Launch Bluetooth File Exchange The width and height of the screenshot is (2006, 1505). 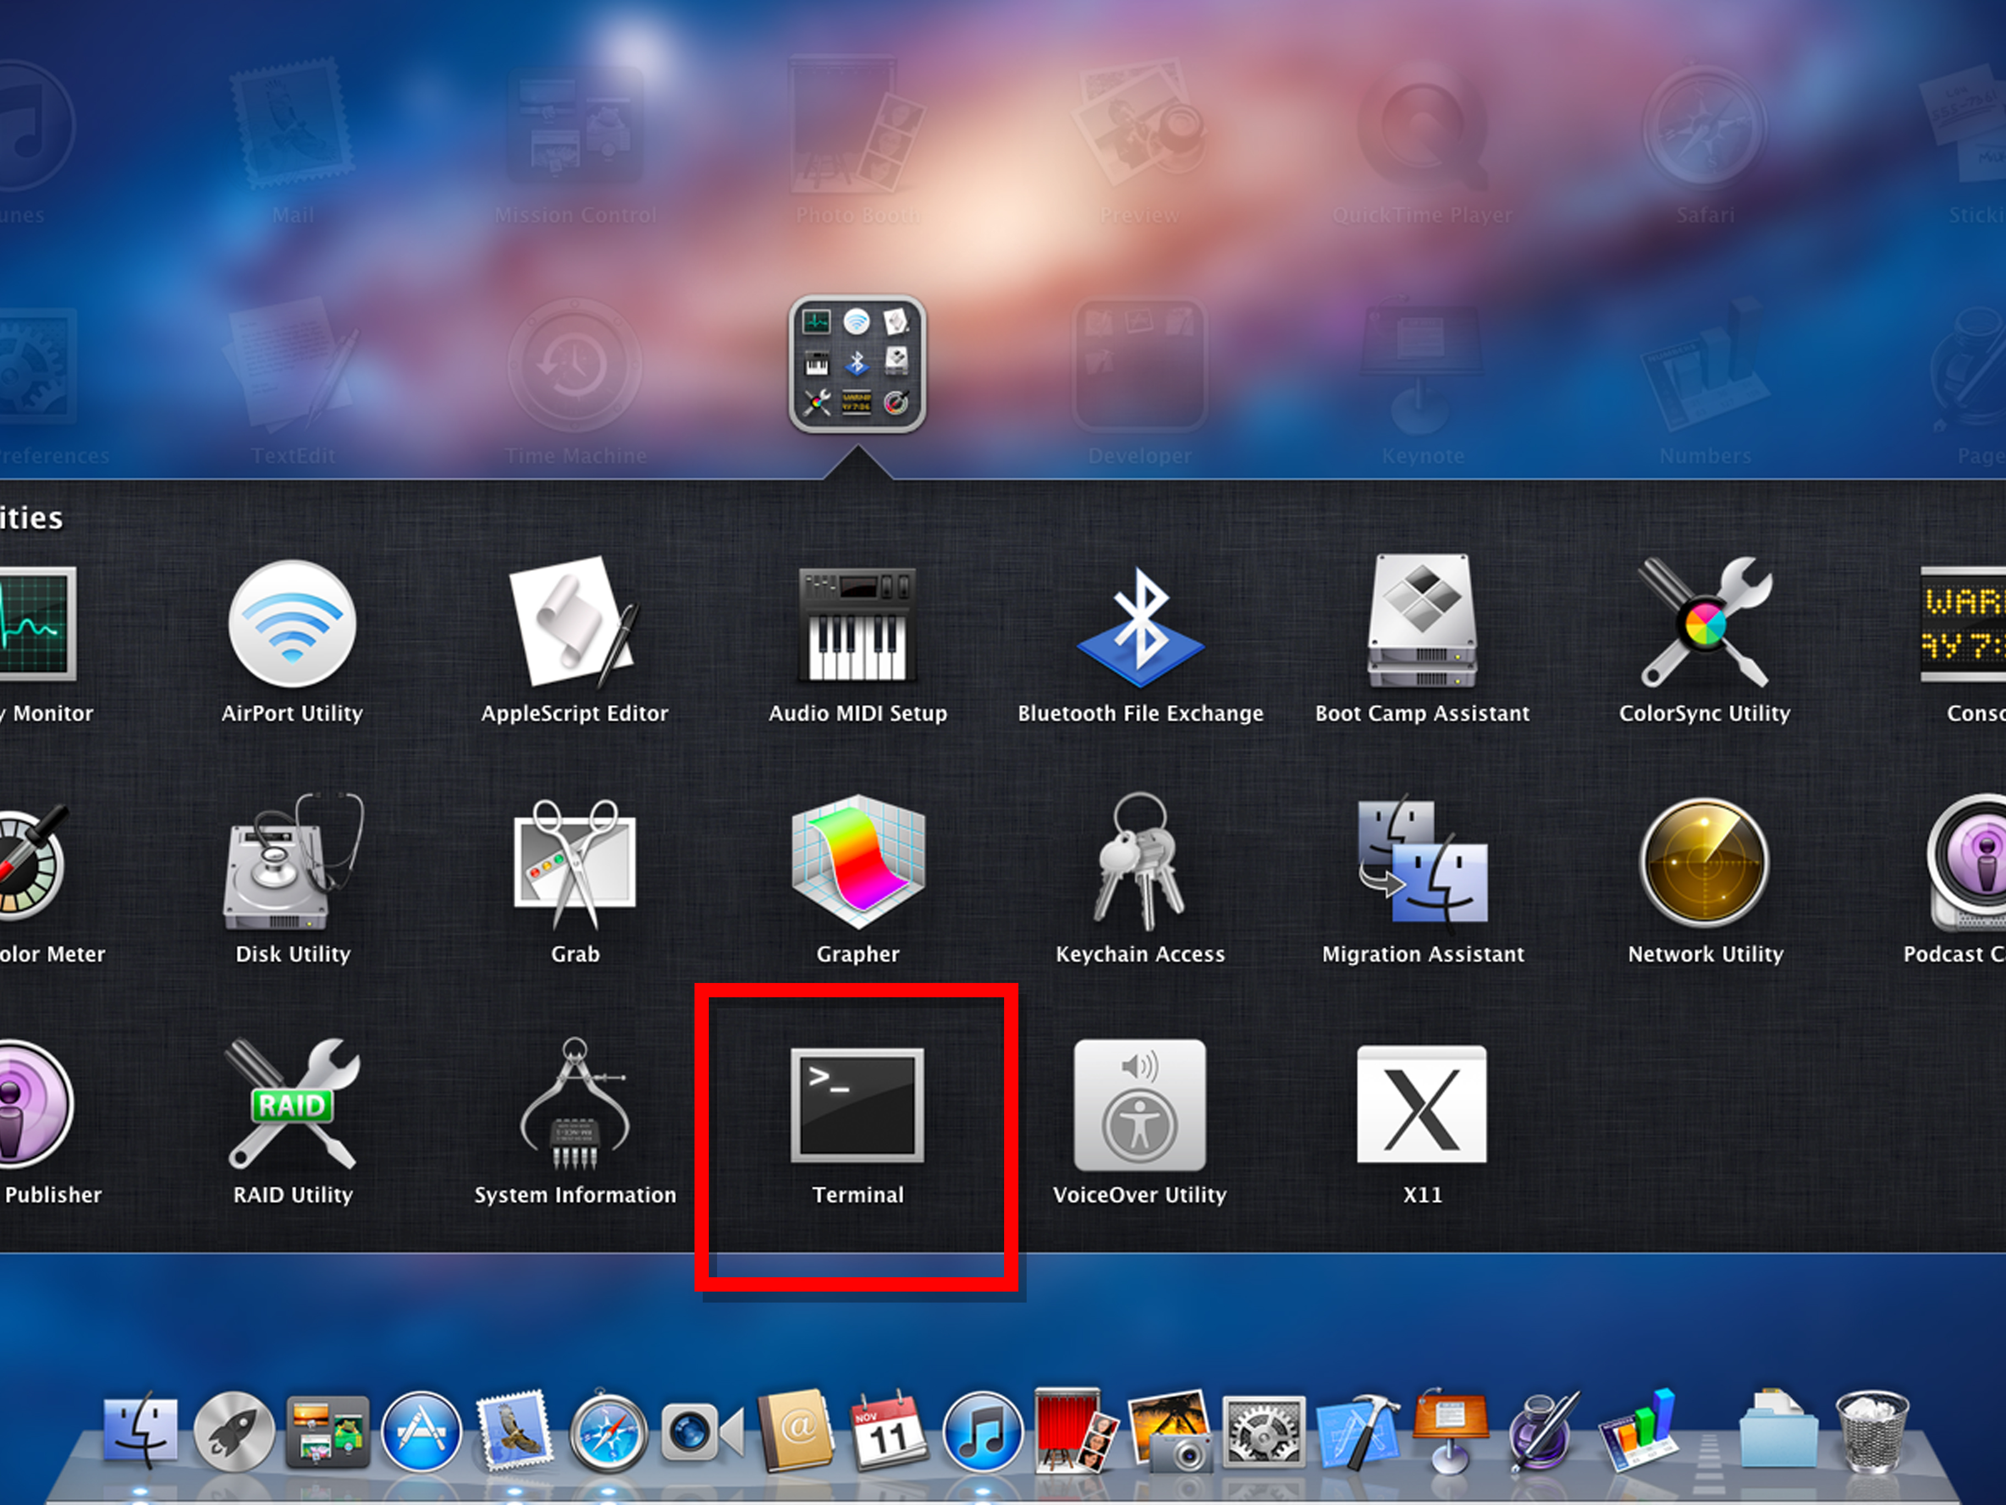1140,626
